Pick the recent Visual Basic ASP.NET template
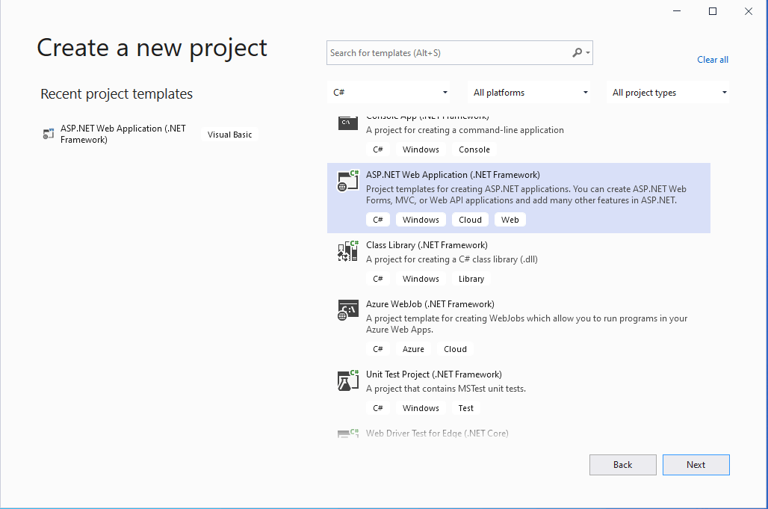The image size is (768, 509). 123,134
